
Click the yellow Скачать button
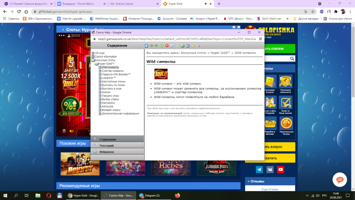click(270, 158)
